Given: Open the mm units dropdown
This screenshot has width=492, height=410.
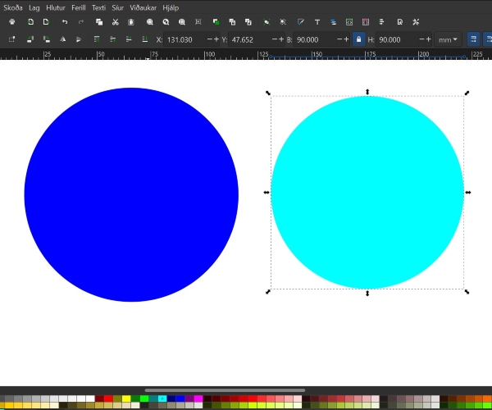Looking at the screenshot, I should tap(449, 39).
